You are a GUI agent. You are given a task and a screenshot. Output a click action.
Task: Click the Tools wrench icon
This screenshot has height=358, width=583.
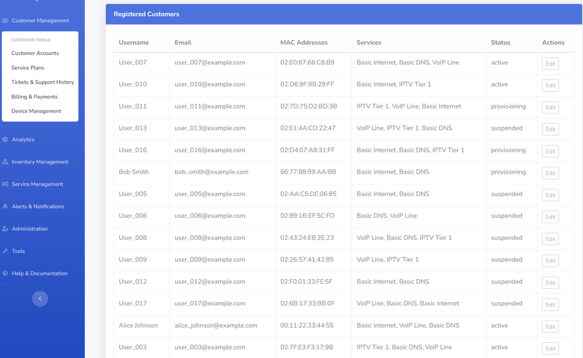(x=5, y=251)
